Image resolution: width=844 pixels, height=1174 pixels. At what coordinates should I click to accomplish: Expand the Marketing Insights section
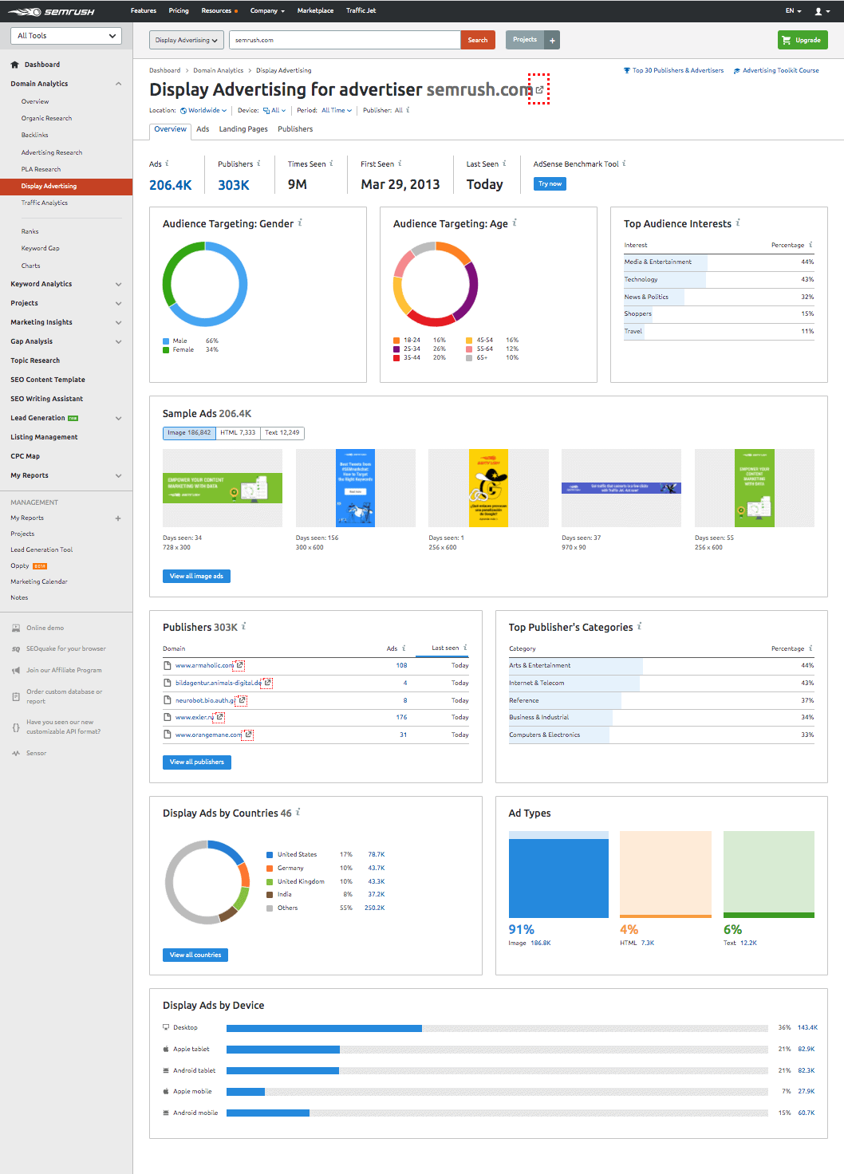119,322
